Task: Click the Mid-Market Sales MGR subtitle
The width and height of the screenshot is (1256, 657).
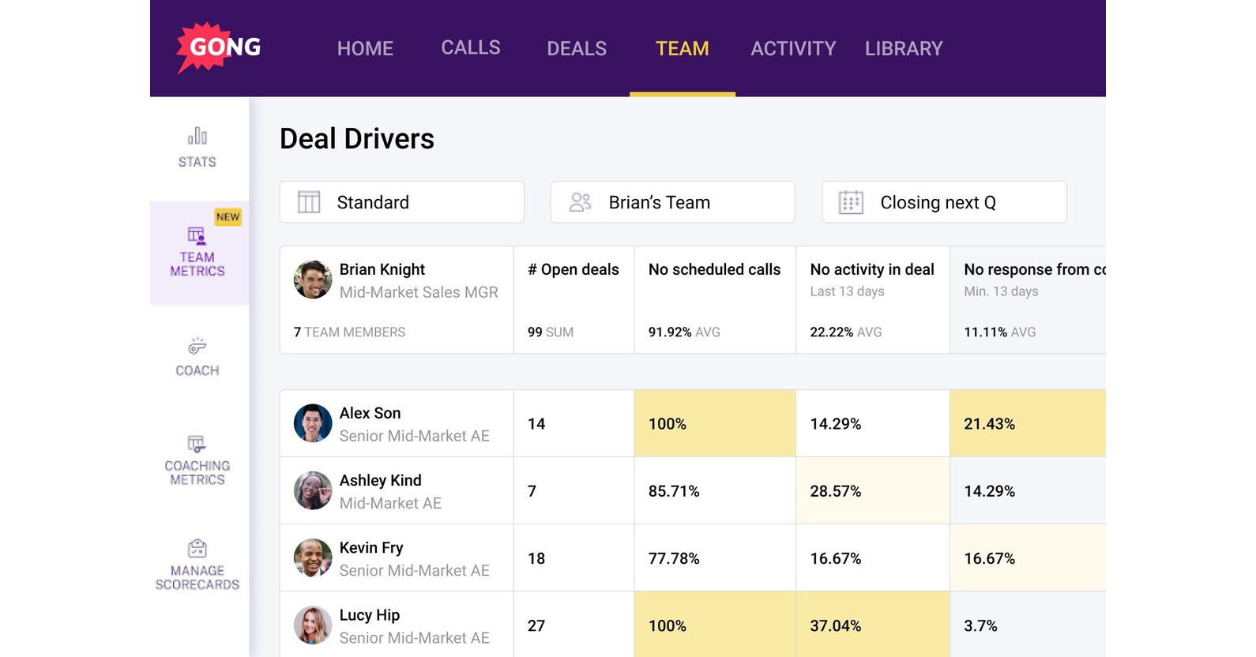Action: point(419,292)
